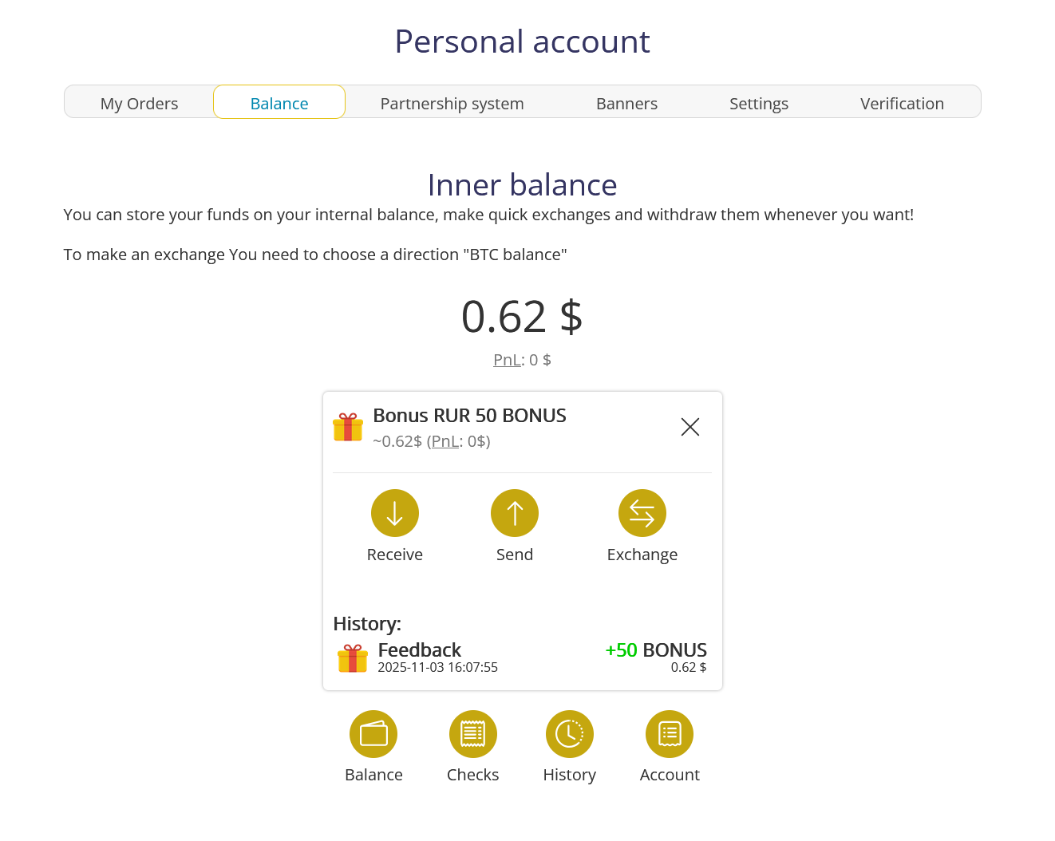Click the gift icon beside Bonus RUR
Viewport: 1055px width, 841px height.
pos(348,427)
